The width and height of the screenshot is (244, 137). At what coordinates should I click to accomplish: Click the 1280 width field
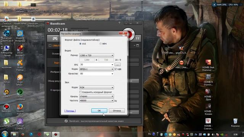coord(87,60)
